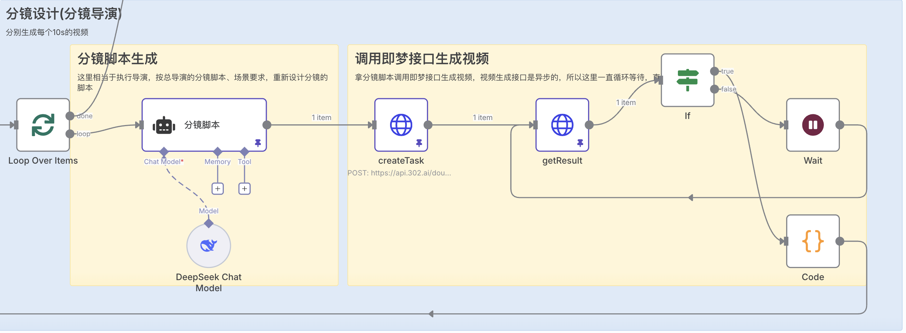The height and width of the screenshot is (333, 906).
Task: Click the Model diamond above DeepSeek node
Action: tap(209, 224)
